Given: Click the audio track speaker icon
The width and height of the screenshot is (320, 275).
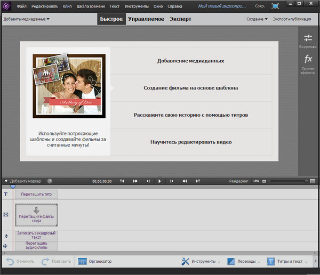Looking at the screenshot, I should point(6,246).
